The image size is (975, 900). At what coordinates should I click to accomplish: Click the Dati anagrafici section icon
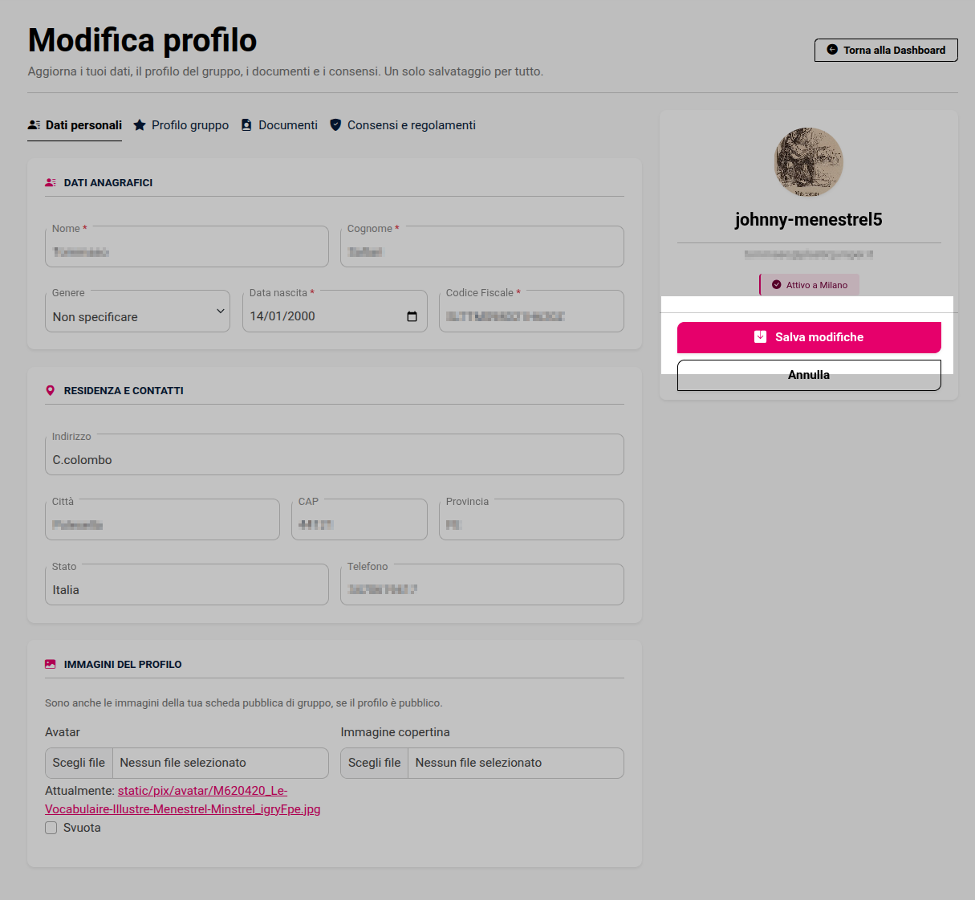51,183
